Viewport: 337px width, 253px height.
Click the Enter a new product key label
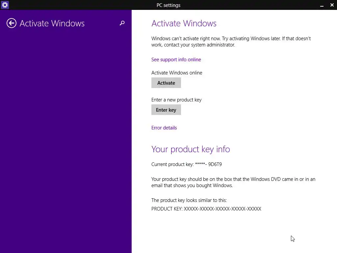click(x=176, y=100)
